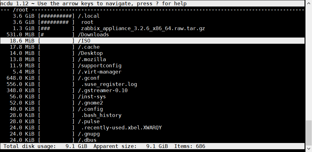Screen dimensions: 312x152
Task: Click the 1.3 GiB size value
Action: pos(24,28)
